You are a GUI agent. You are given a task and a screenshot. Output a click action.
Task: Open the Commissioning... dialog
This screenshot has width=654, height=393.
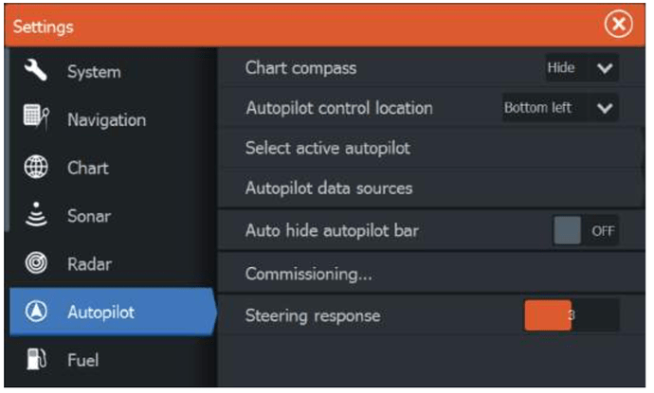click(431, 274)
